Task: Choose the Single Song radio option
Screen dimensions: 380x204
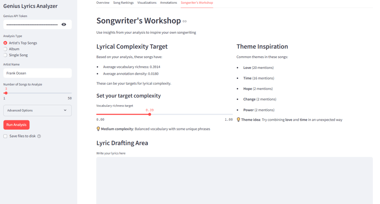Action: [x=6, y=55]
